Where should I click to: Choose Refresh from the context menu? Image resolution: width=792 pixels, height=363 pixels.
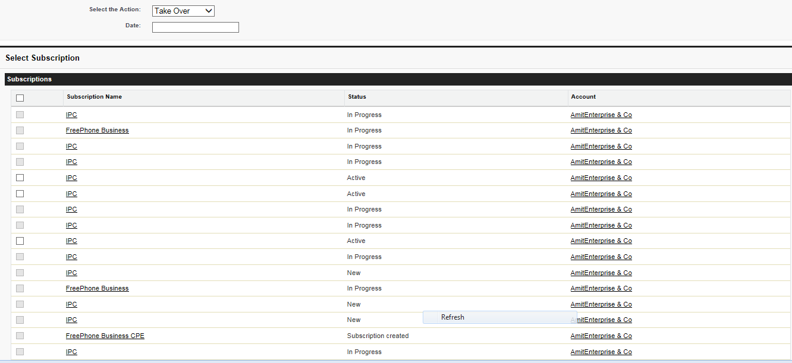click(x=499, y=317)
